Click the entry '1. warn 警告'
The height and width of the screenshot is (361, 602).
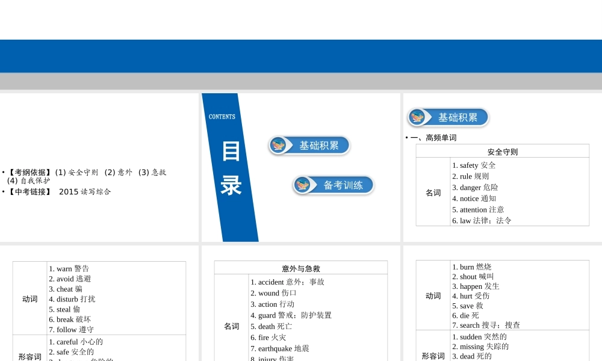point(69,268)
